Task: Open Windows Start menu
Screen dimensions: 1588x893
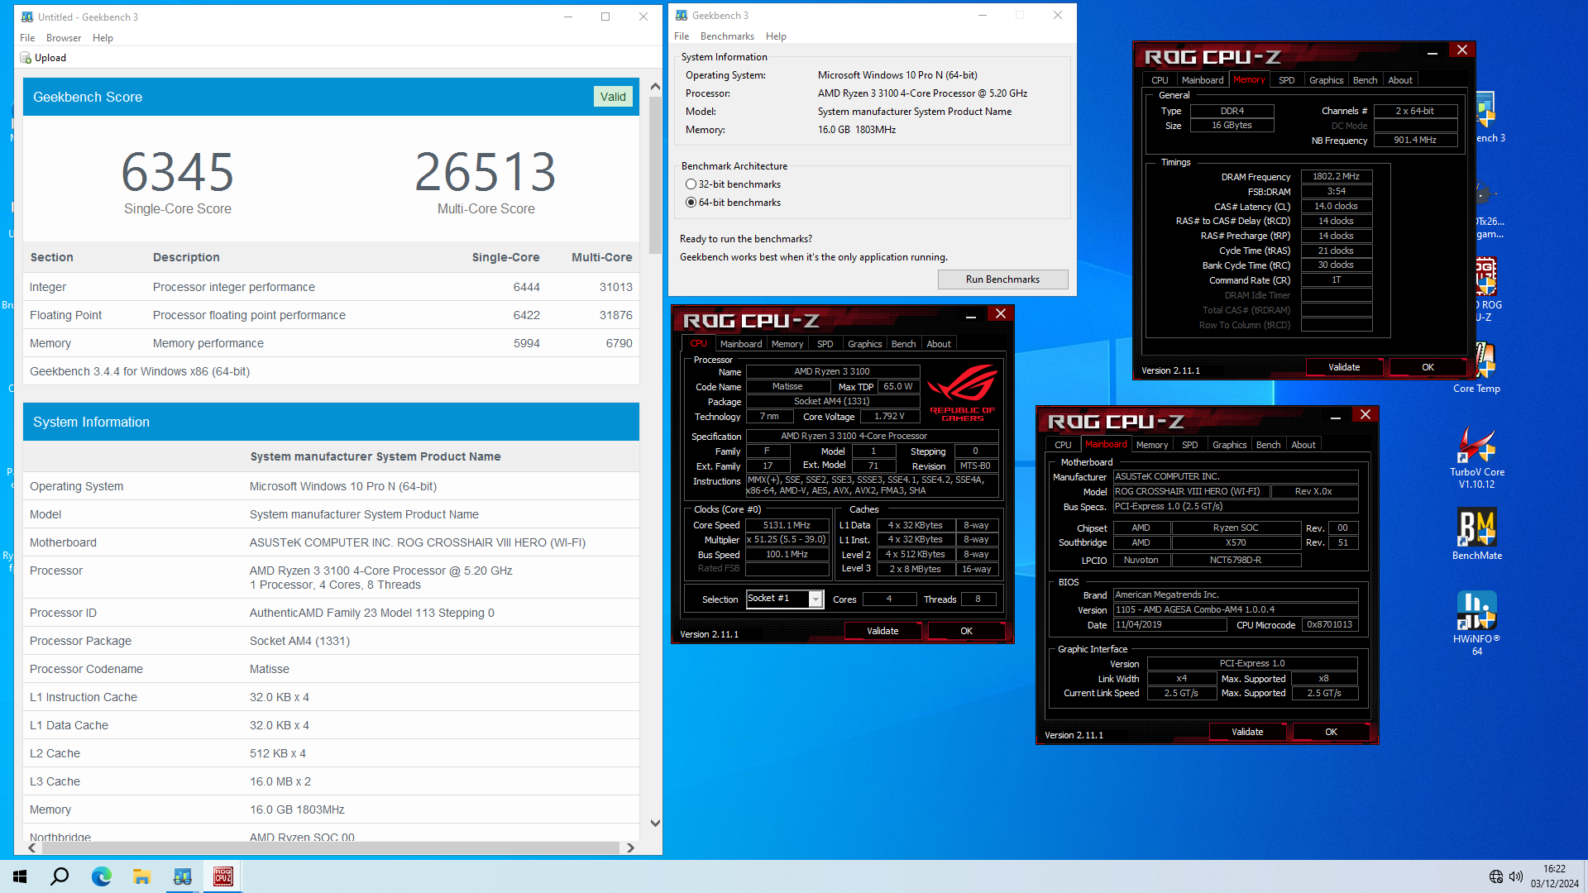Action: [20, 876]
